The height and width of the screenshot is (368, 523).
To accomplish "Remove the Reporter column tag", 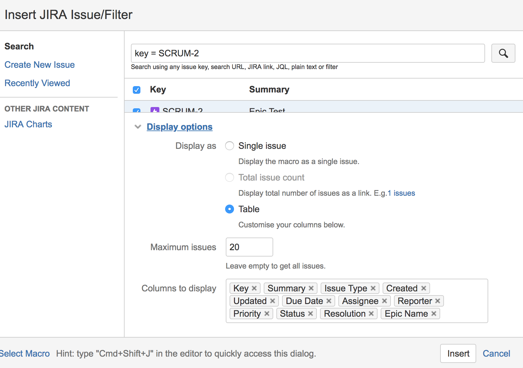I will click(x=438, y=301).
